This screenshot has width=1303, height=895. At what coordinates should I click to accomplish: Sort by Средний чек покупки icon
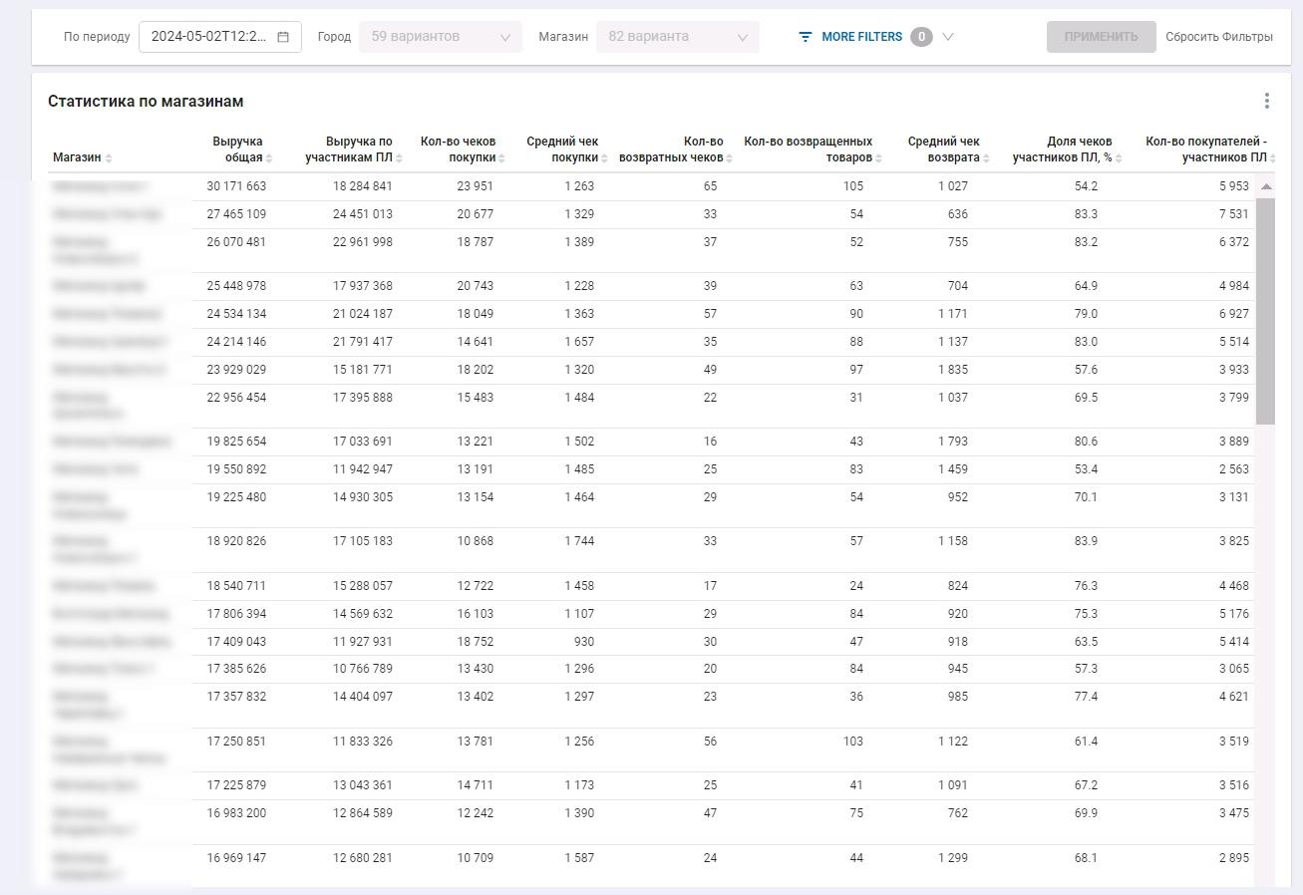[x=604, y=158]
